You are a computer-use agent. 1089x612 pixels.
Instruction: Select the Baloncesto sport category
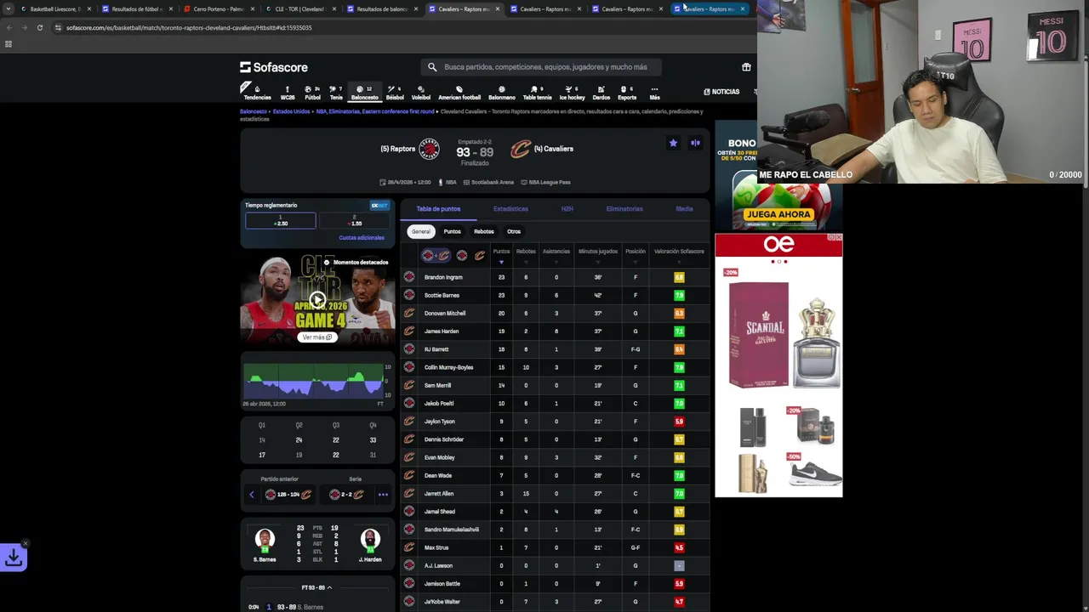tap(364, 93)
